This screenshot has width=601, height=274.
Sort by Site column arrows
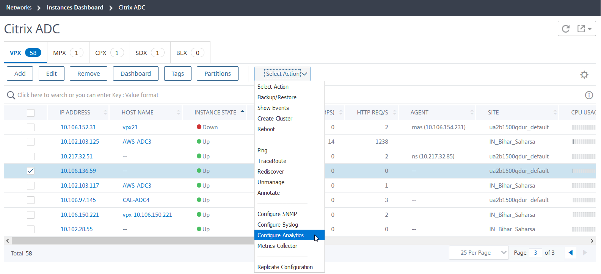click(555, 113)
